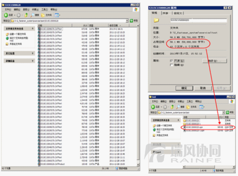Click the Up folder icon in 5315C15000G20 window
Viewport: 238px width, 176px height.
pos(26,15)
